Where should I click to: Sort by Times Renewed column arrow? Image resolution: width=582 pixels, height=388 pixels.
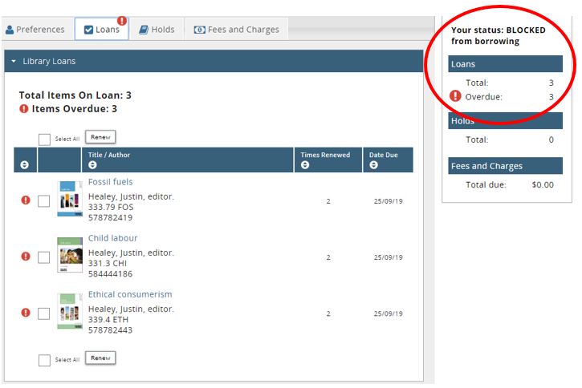(x=305, y=165)
